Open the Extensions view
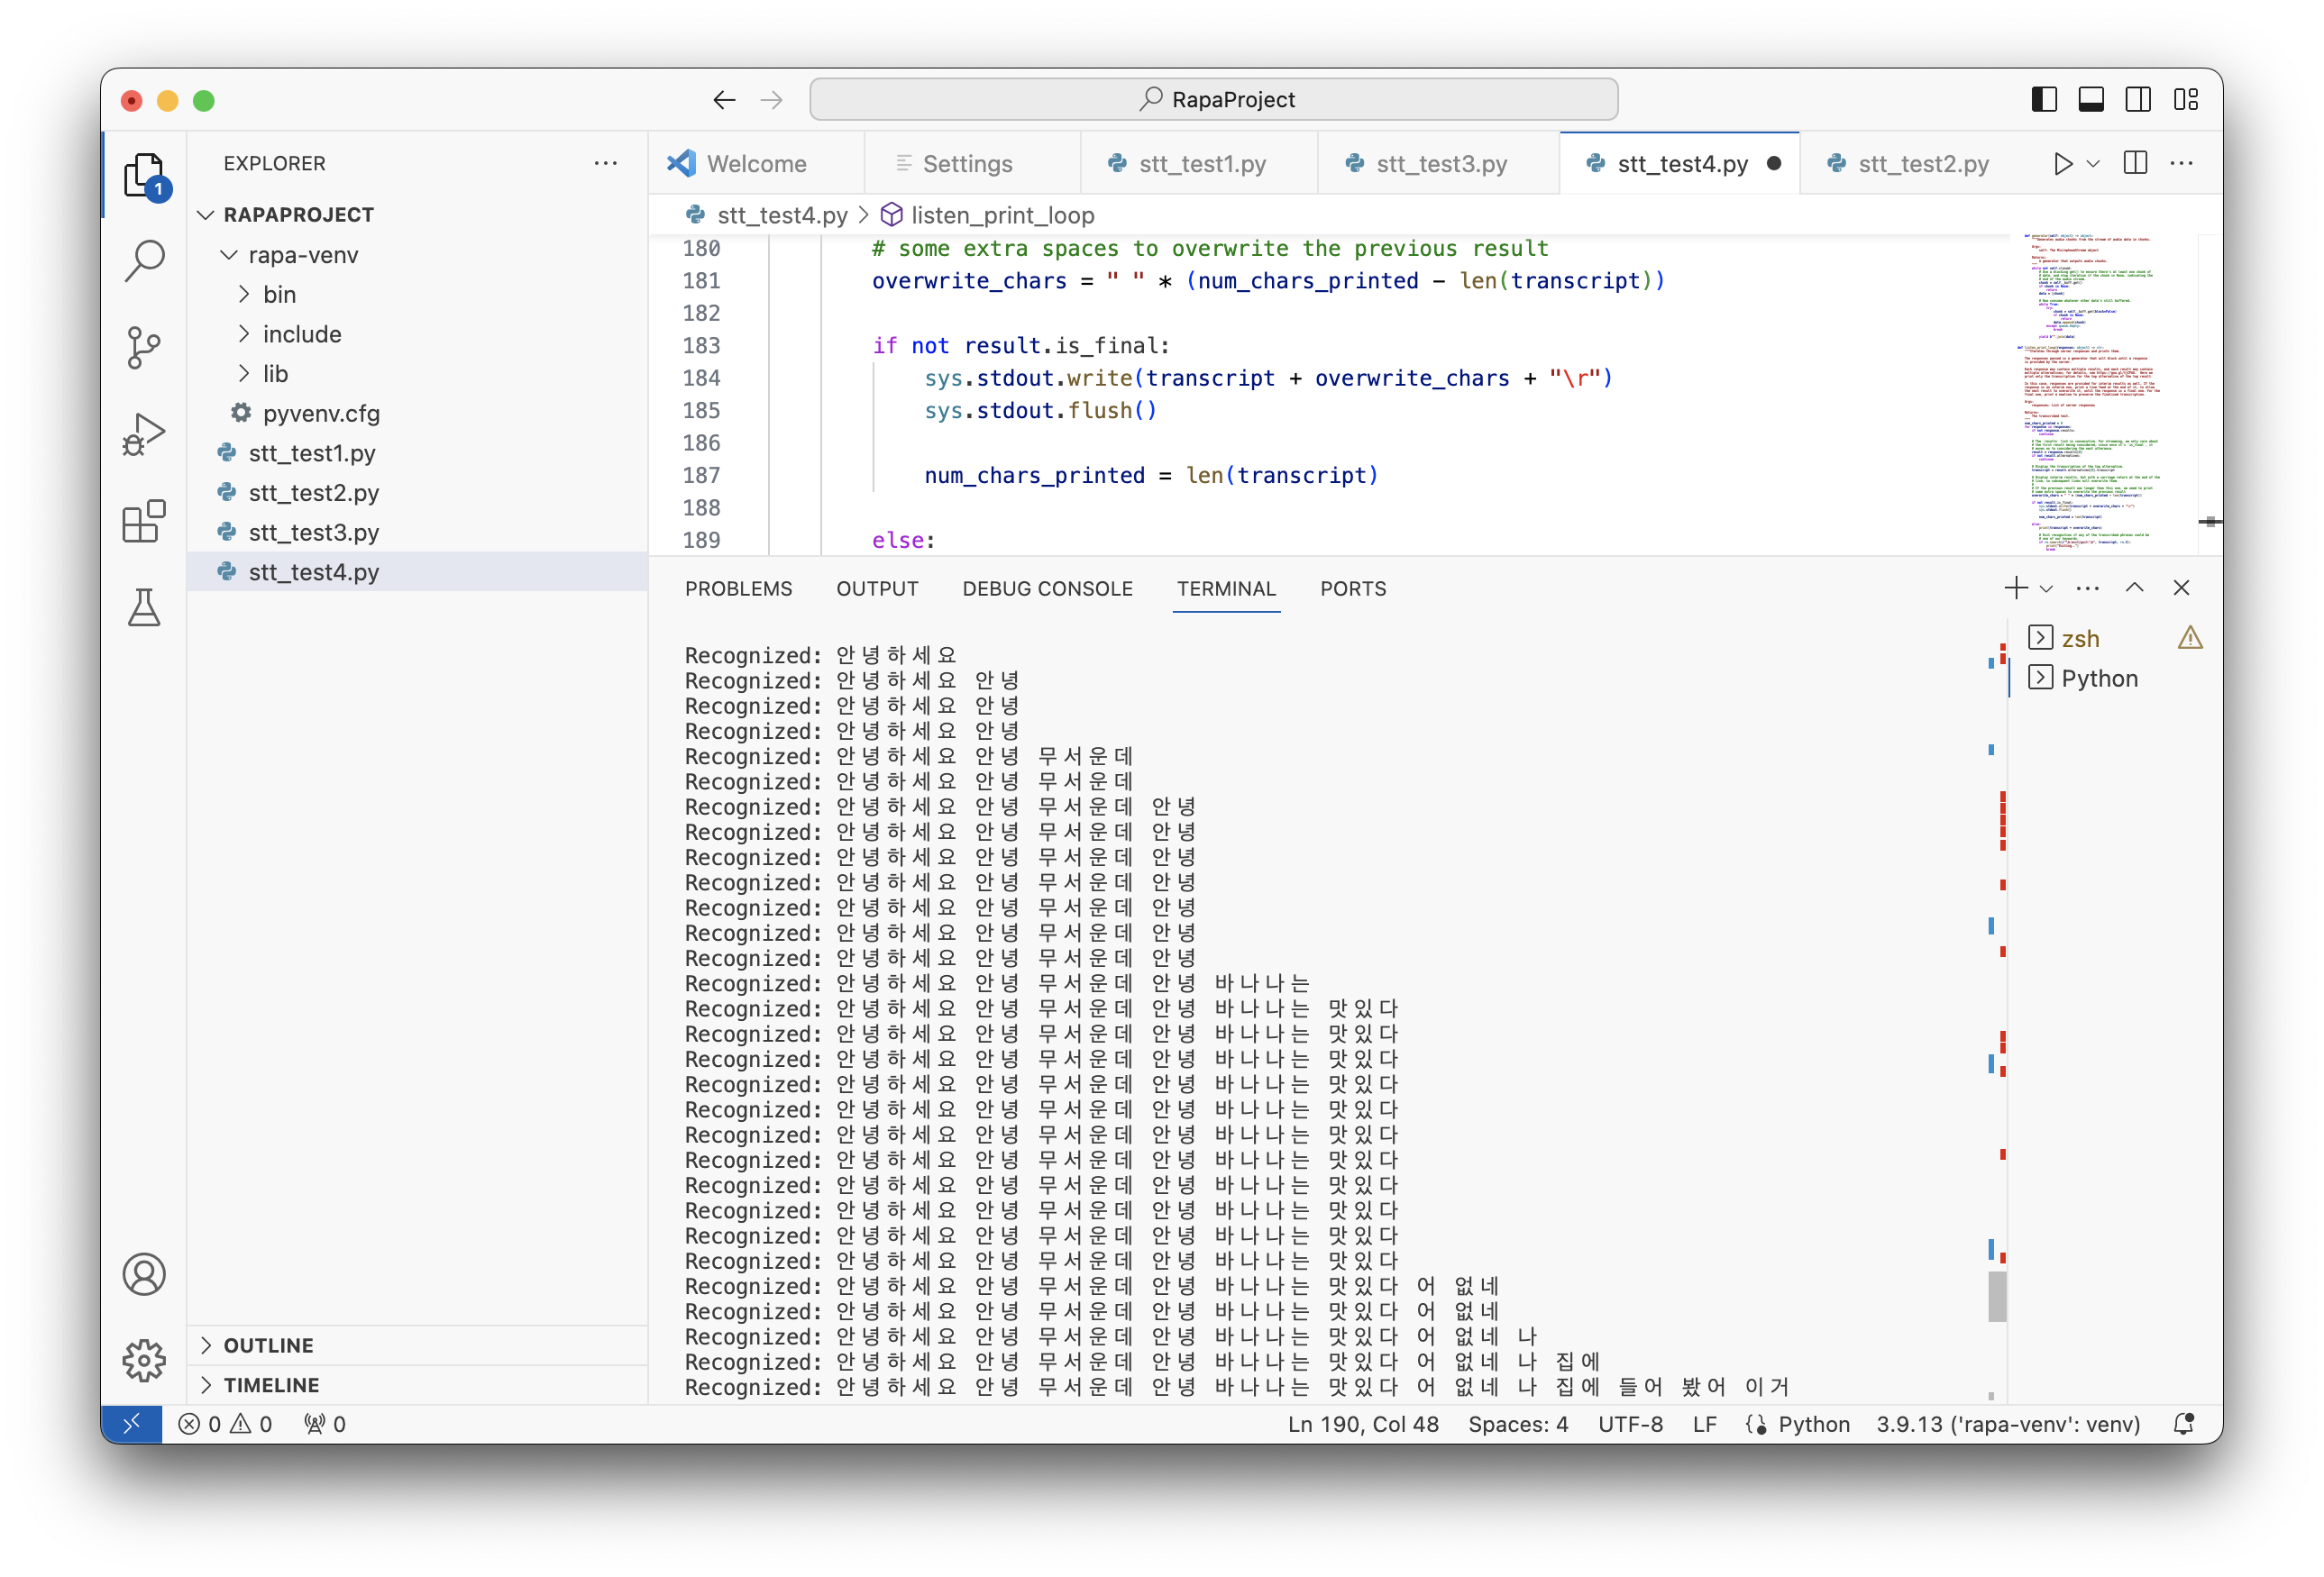This screenshot has height=1577, width=2324. click(x=144, y=521)
